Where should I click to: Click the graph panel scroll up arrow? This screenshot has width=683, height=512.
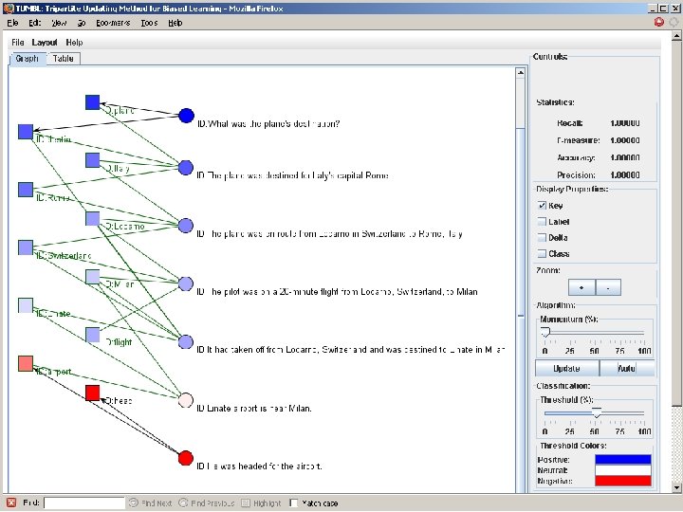point(520,73)
